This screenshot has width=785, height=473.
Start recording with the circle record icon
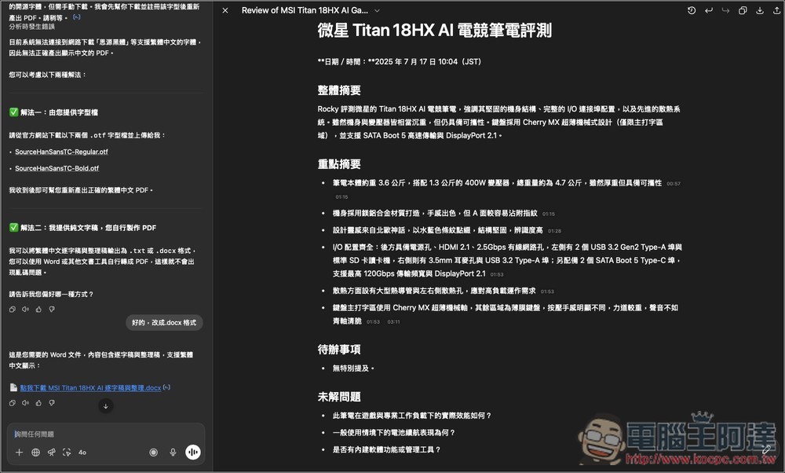tap(153, 453)
